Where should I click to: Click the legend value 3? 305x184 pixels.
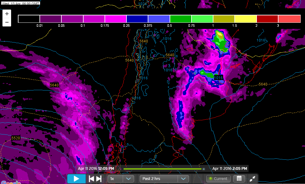pos(278,26)
